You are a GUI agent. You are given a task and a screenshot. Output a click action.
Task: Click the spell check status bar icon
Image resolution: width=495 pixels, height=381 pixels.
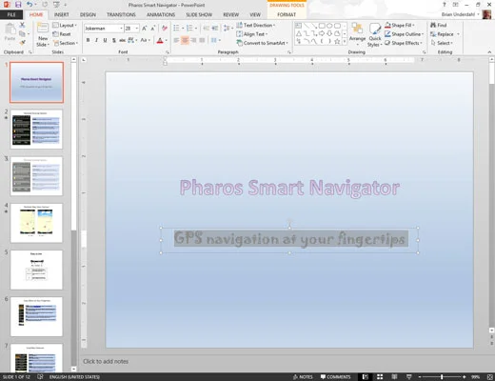40,377
